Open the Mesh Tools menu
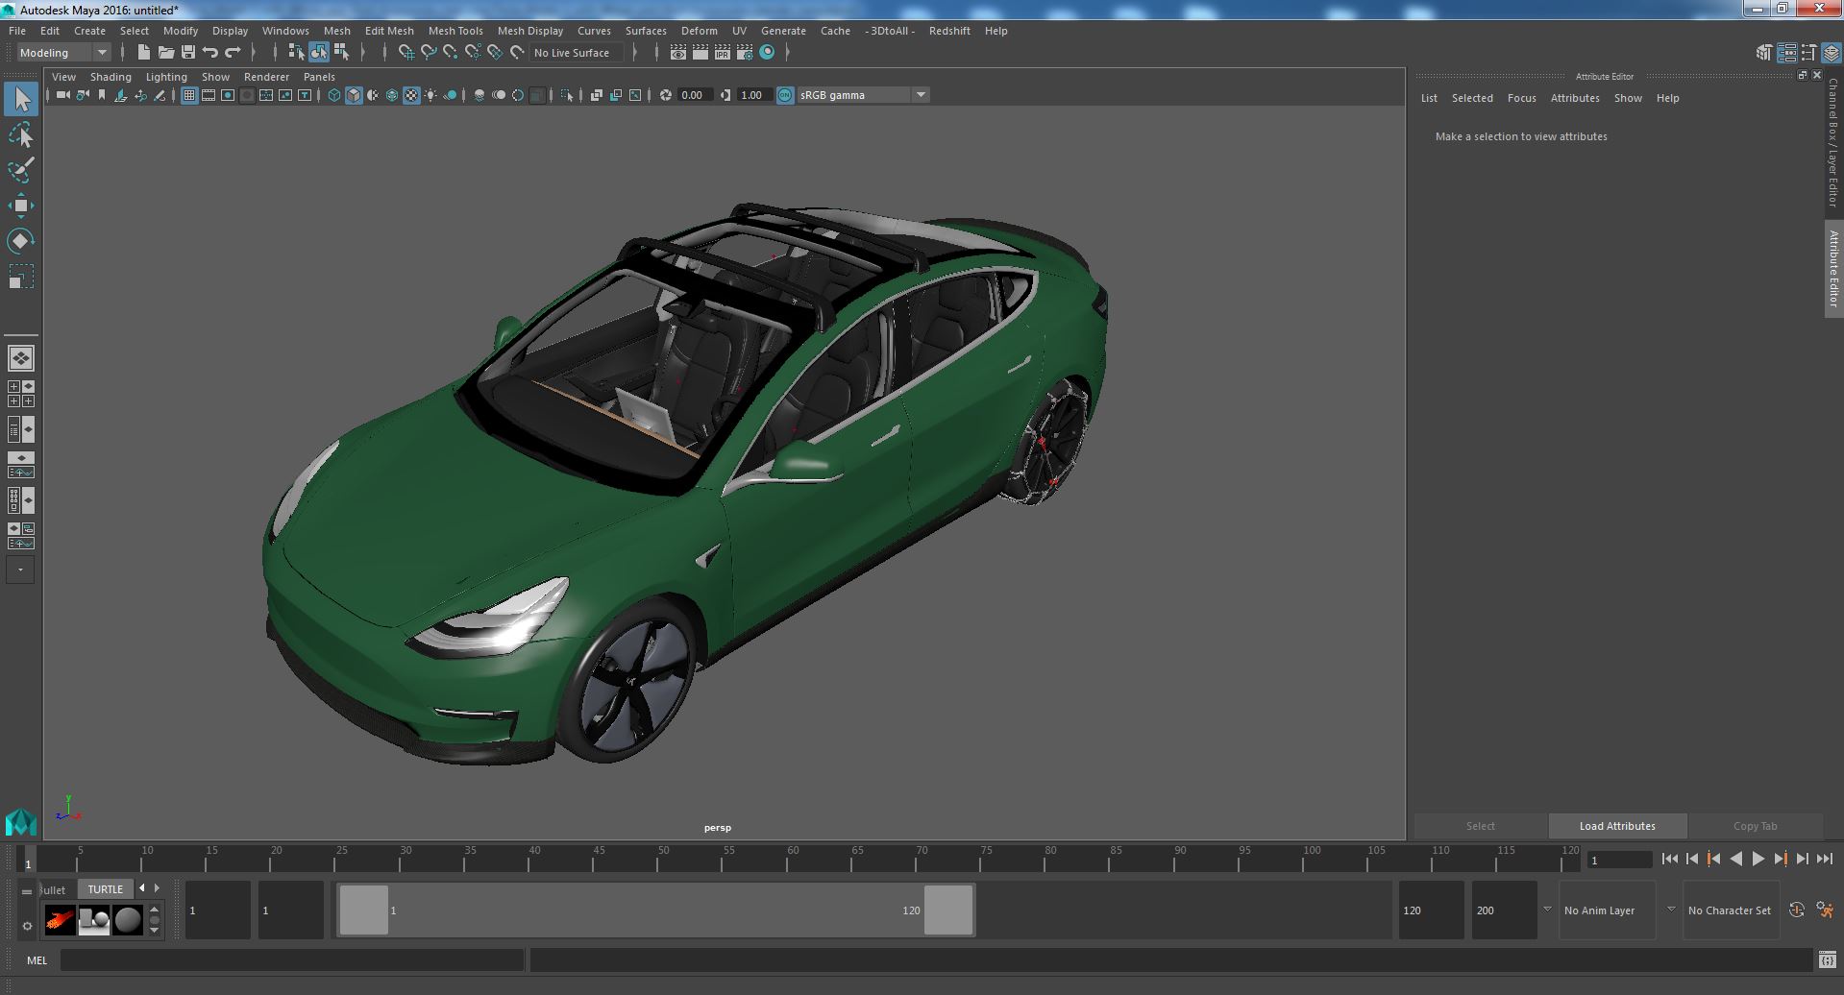The image size is (1844, 995). [x=455, y=31]
